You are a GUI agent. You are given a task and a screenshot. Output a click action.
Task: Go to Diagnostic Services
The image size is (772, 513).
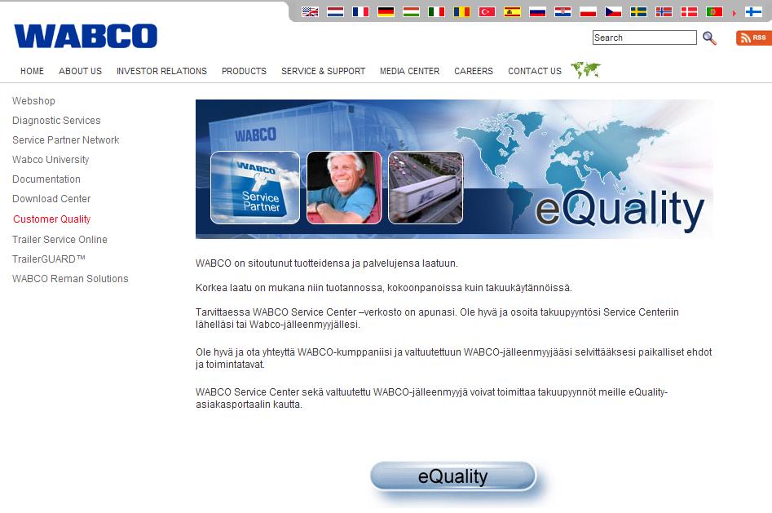56,121
